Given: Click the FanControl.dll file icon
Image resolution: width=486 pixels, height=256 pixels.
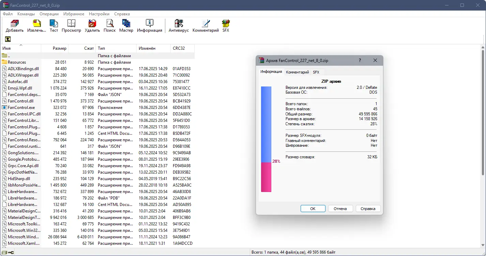Looking at the screenshot, I should tap(4, 101).
